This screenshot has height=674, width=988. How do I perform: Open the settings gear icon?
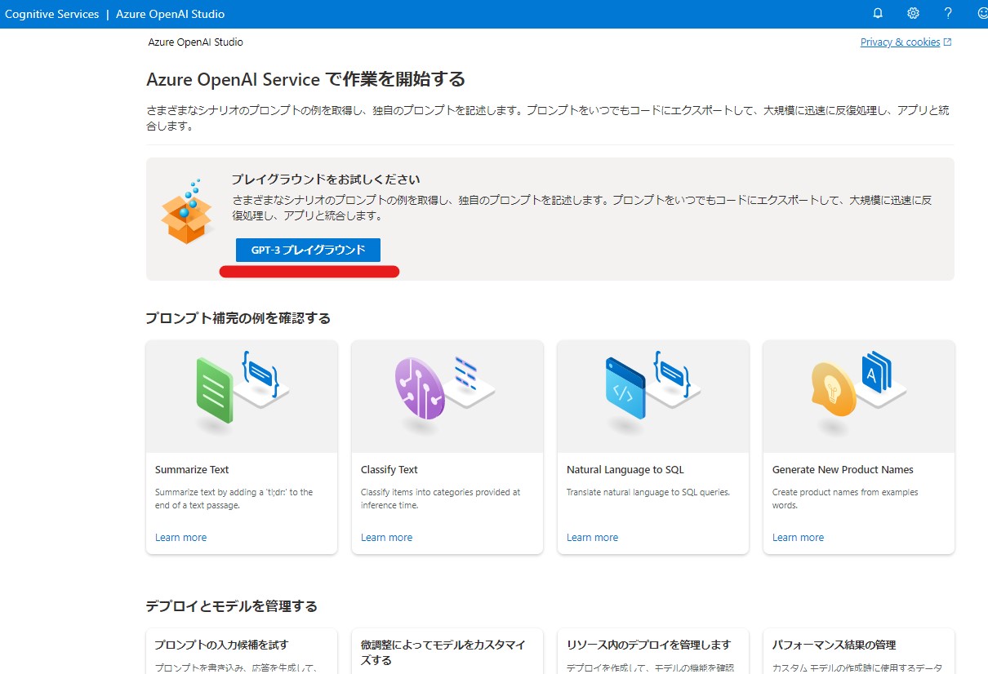coord(913,13)
